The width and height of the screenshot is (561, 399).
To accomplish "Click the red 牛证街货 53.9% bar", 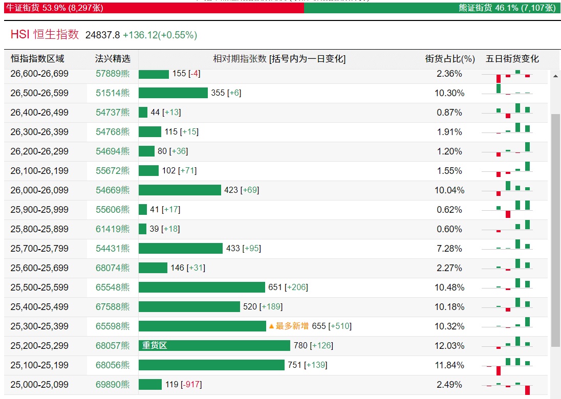I will tap(154, 8).
